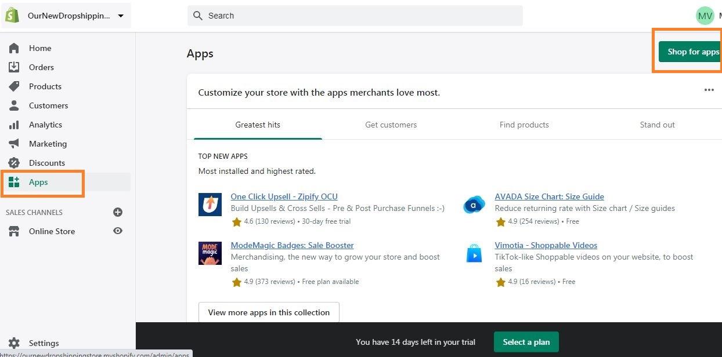722x357 pixels.
Task: Click the AVADA Size Chart rating star
Action: pos(500,221)
